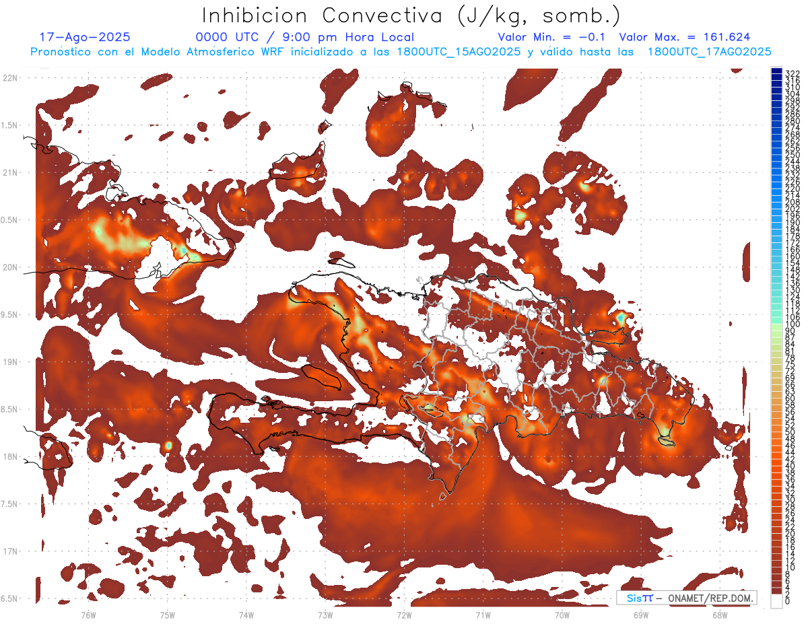The width and height of the screenshot is (808, 624).
Task: Click the dark blue swatch labeled 322
Action: coord(777,71)
